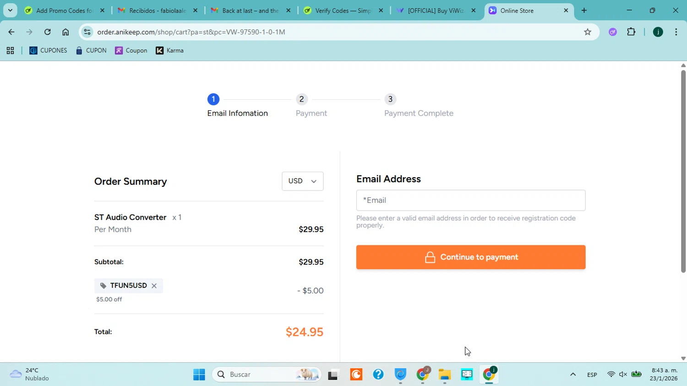This screenshot has height=386, width=687.
Task: Open Chrome three-dot menu
Action: point(676,32)
